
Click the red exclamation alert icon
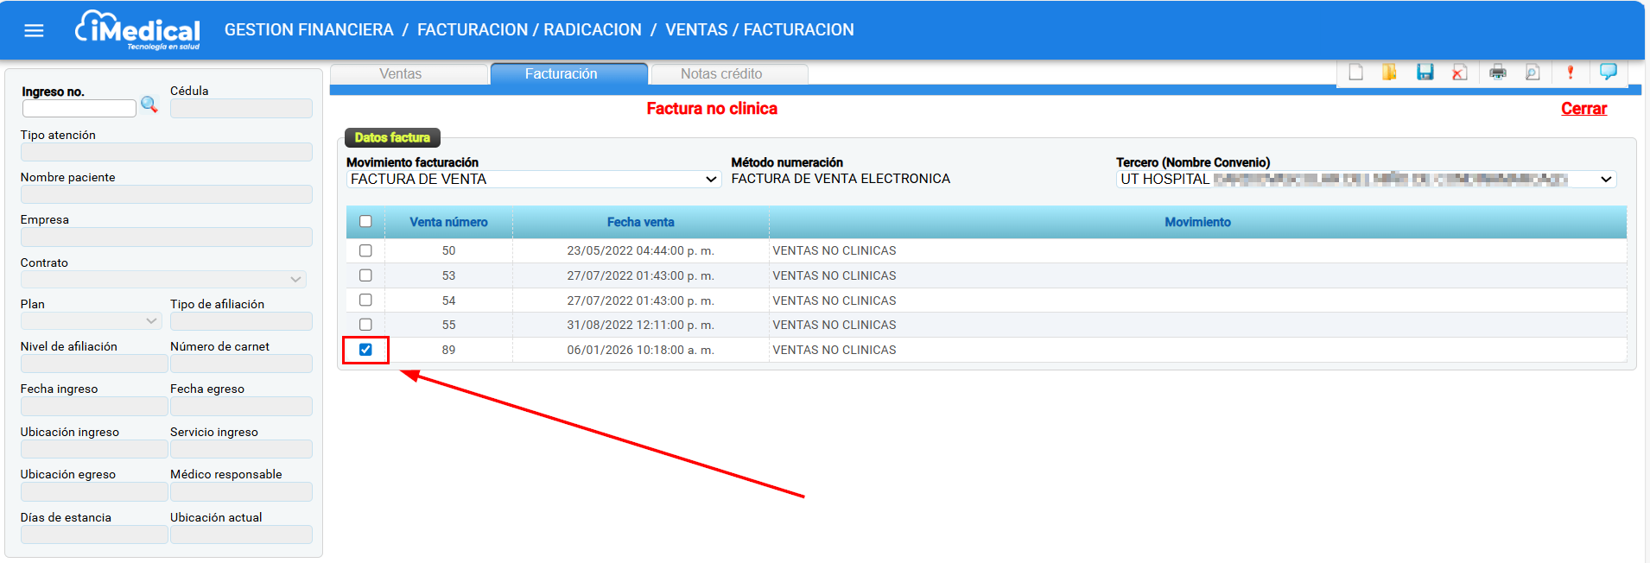click(1571, 73)
